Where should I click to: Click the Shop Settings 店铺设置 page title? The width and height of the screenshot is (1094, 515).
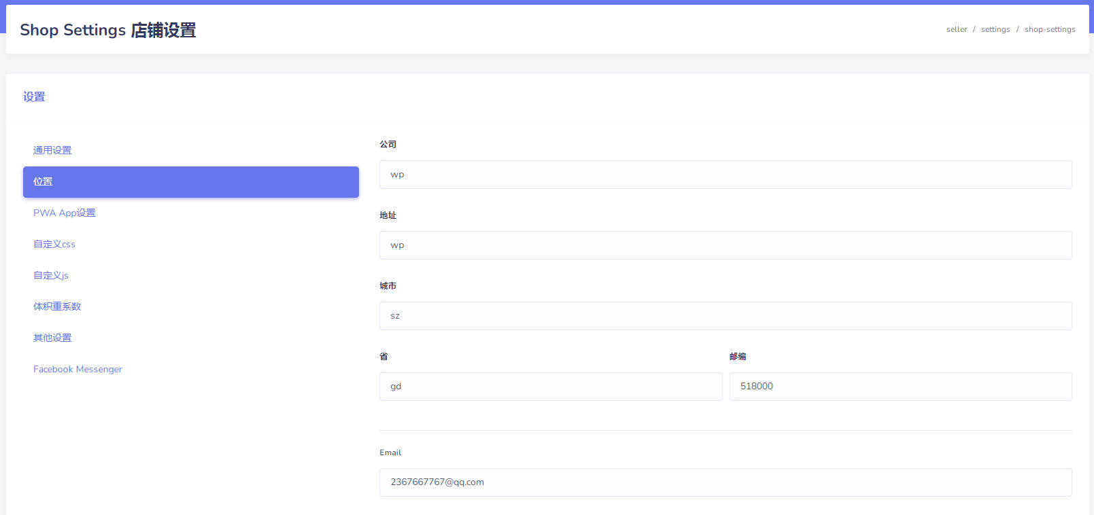click(108, 30)
